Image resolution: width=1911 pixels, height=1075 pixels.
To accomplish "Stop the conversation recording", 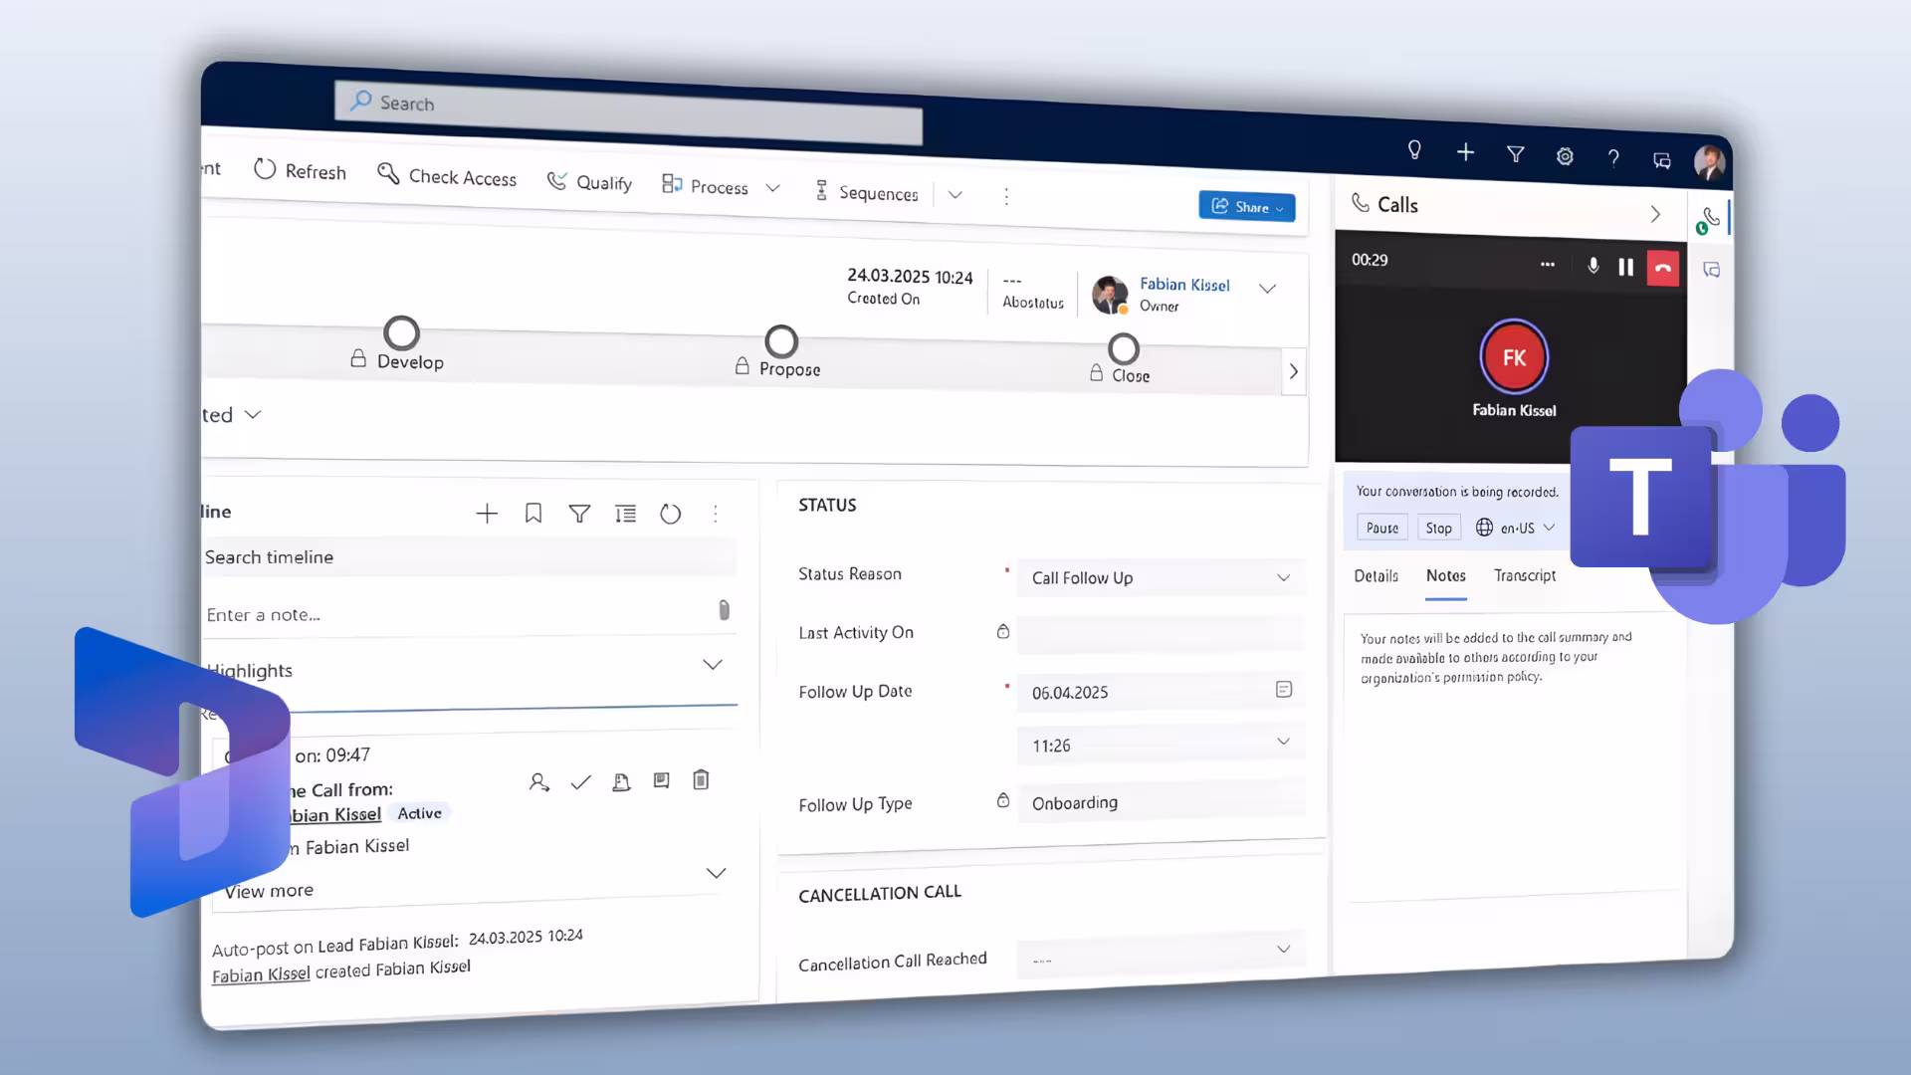I will pos(1438,528).
